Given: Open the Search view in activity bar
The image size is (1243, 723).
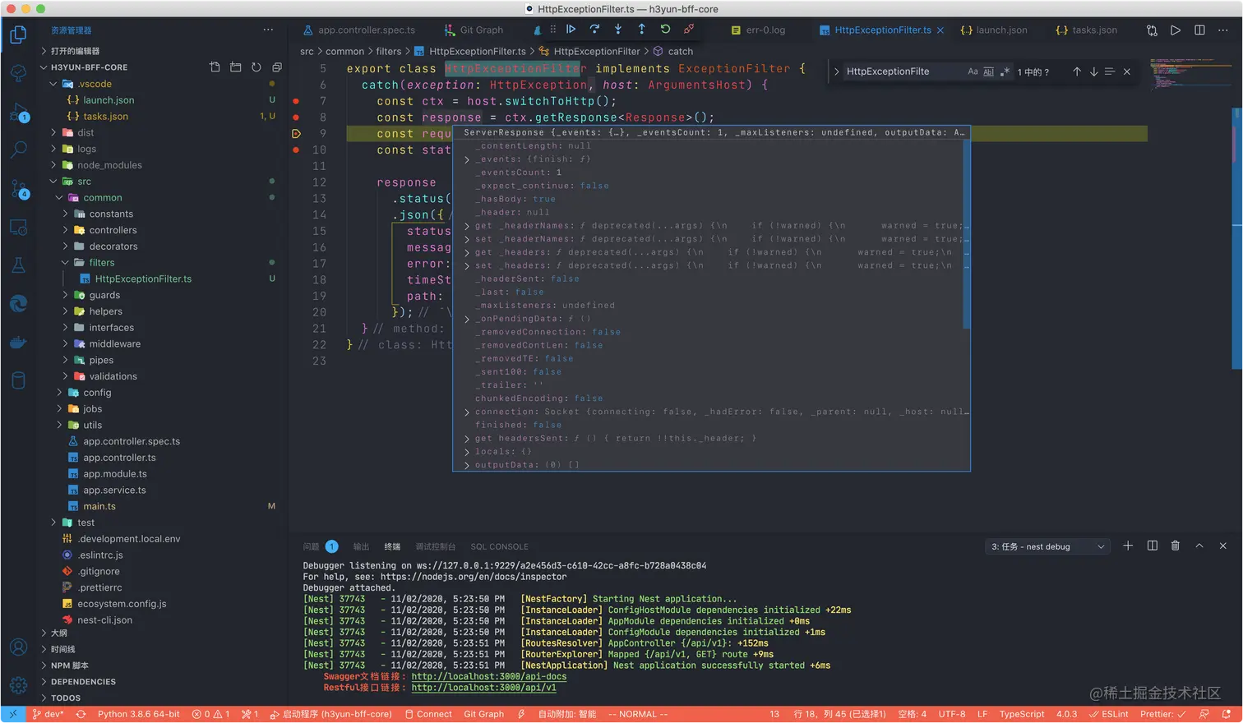Looking at the screenshot, I should click(18, 150).
